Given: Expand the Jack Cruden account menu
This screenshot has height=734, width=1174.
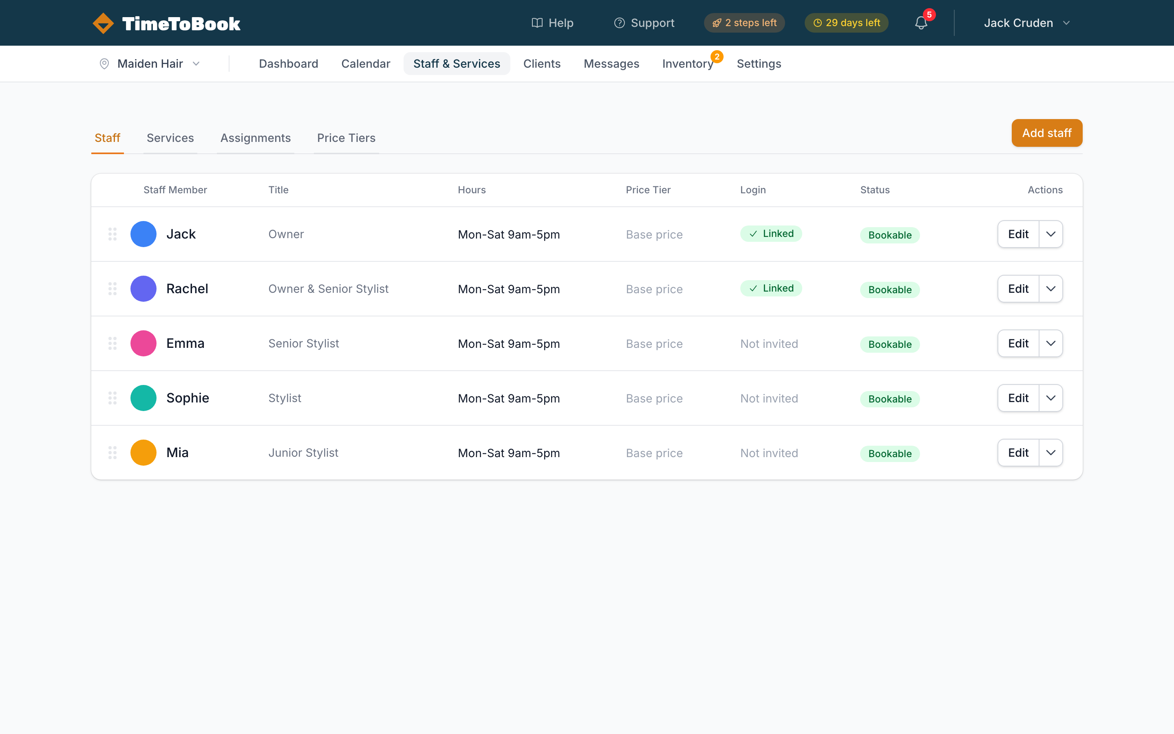Looking at the screenshot, I should (1026, 23).
